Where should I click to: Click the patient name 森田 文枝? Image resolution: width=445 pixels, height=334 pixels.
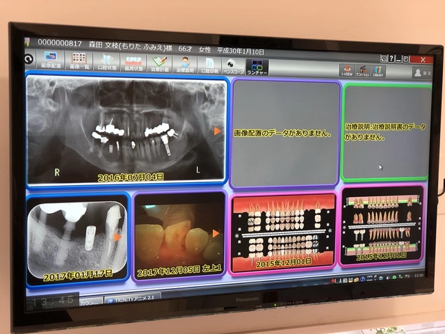click(104, 45)
